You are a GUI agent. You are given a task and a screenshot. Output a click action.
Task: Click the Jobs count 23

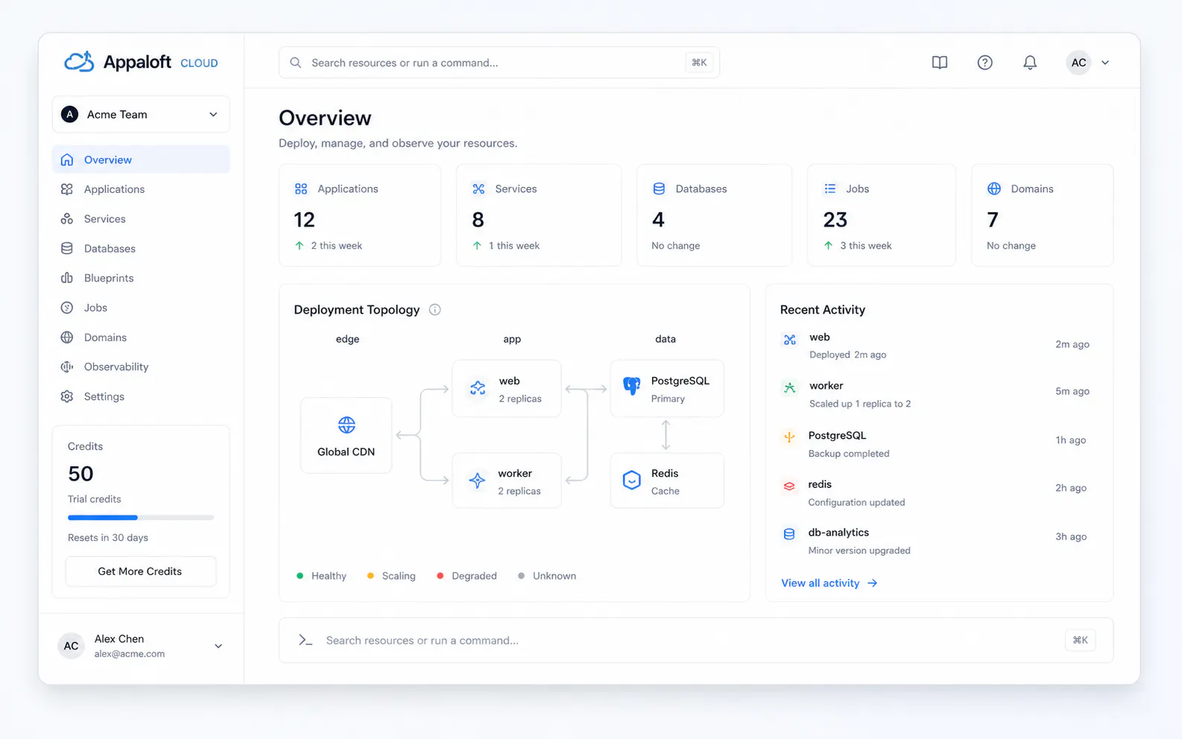(835, 220)
